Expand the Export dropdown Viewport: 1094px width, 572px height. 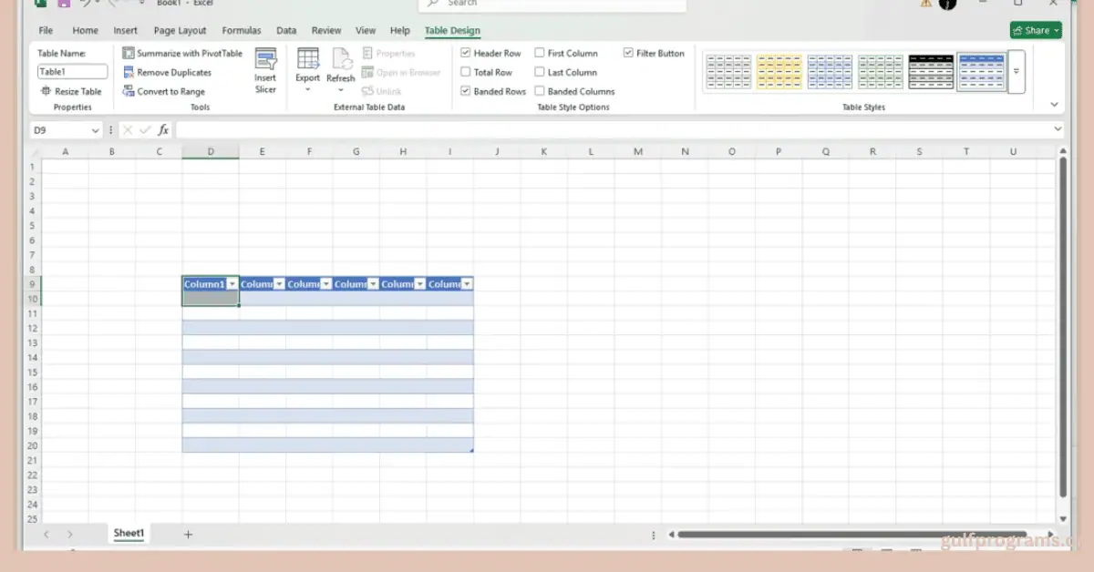pos(307,89)
